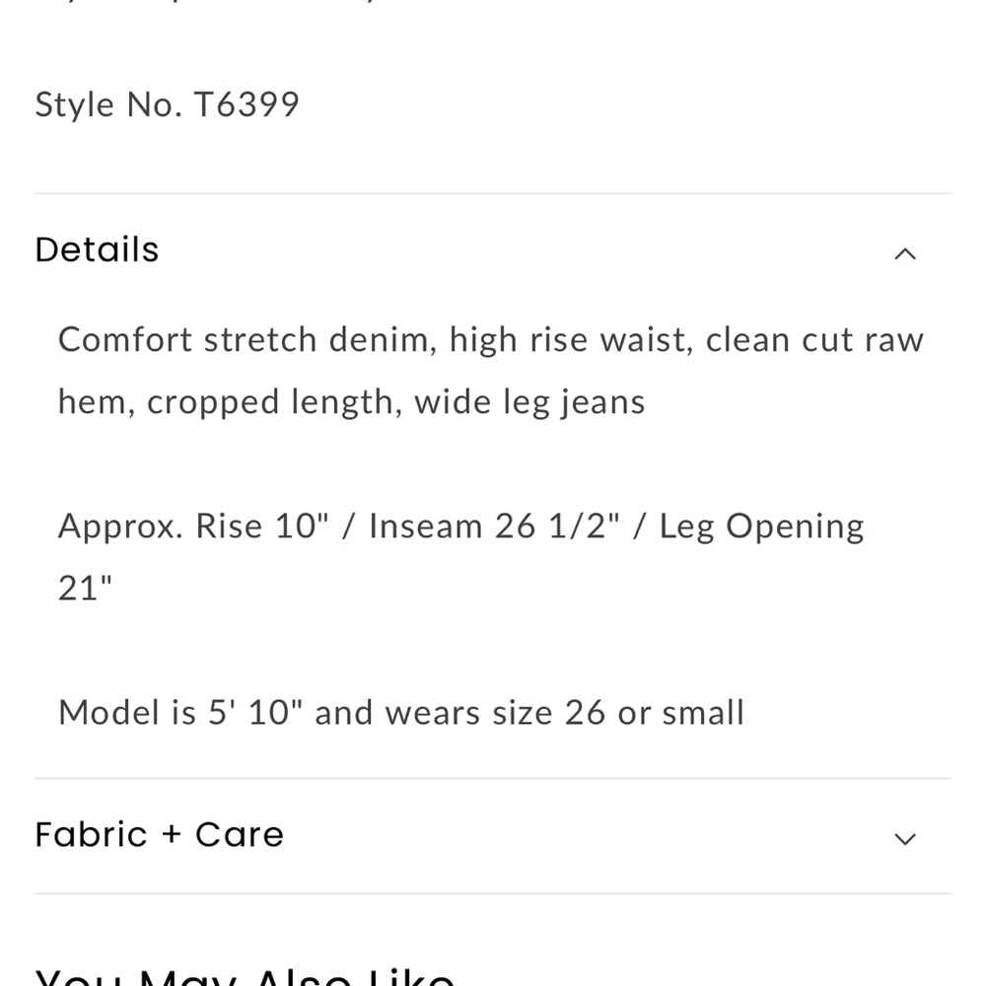Click the Approx. Rise 10" measurement text
Screen dimensions: 986x986
click(x=193, y=526)
